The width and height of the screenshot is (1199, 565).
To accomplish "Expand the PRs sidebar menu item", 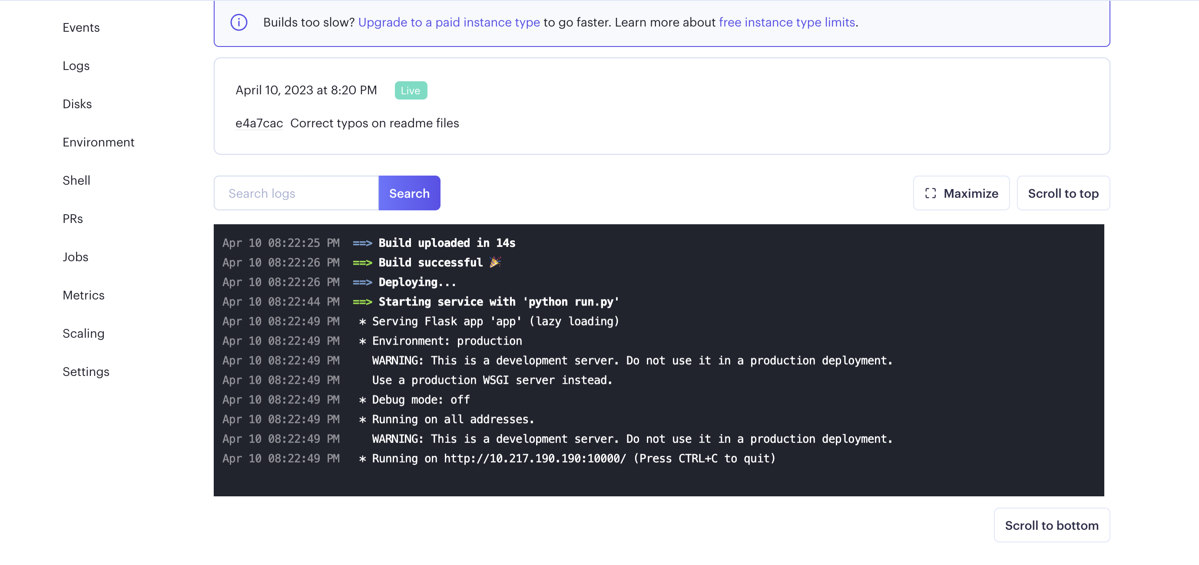I will [x=72, y=218].
